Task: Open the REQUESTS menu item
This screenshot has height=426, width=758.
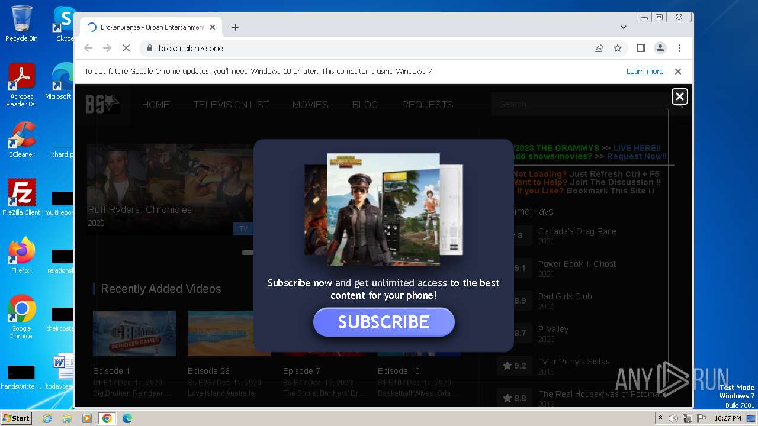Action: tap(428, 105)
